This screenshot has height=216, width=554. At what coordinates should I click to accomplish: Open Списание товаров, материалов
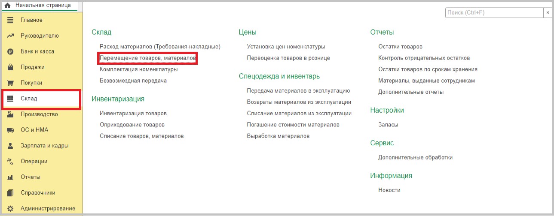tap(142, 136)
